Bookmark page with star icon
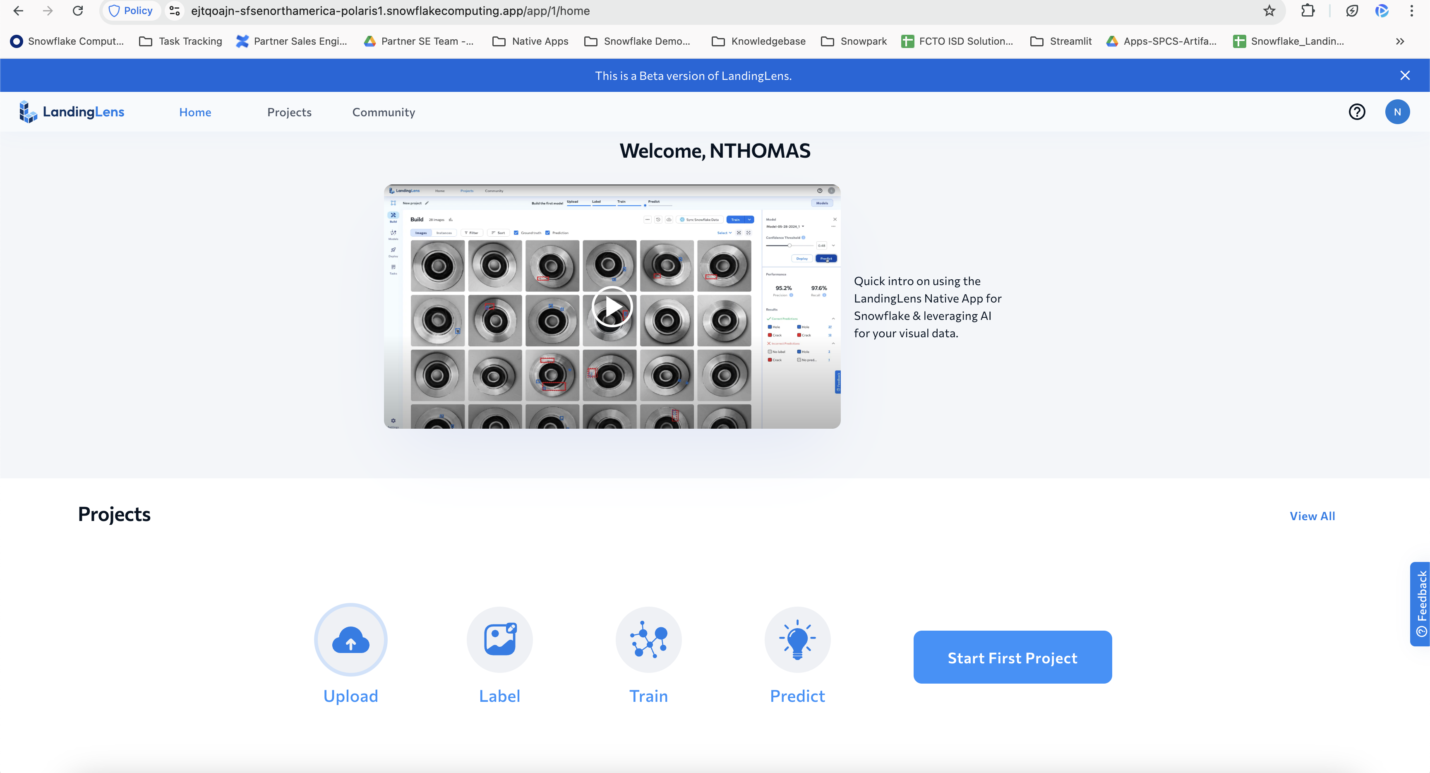1430x773 pixels. (x=1269, y=11)
